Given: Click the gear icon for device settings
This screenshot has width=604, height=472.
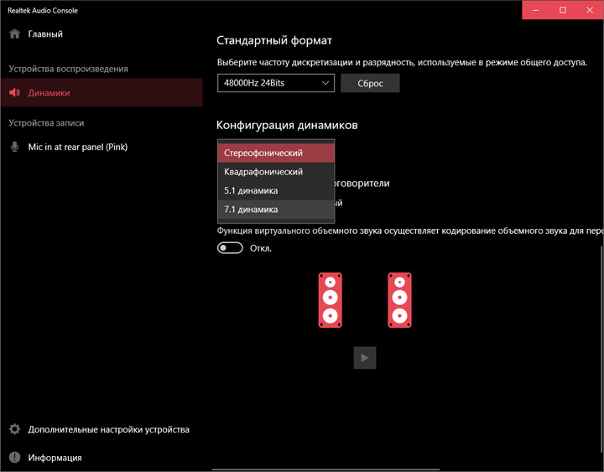Looking at the screenshot, I should pos(14,429).
